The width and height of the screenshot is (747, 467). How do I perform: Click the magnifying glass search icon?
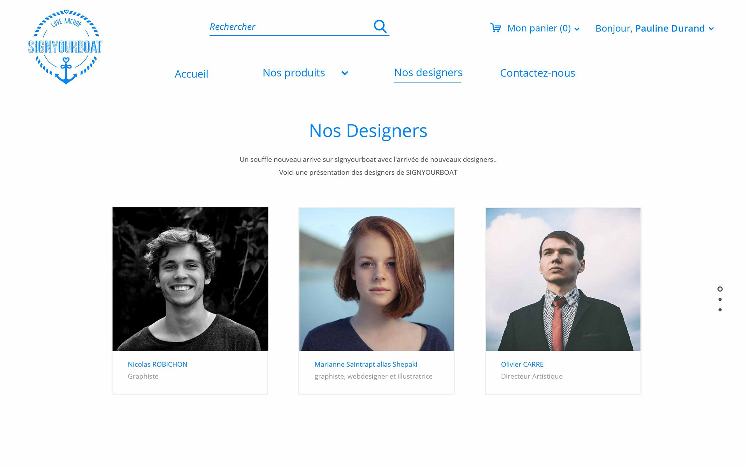(380, 26)
